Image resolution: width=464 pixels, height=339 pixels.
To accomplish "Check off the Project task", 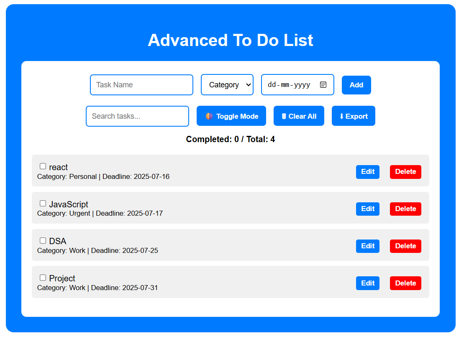I will [x=43, y=278].
